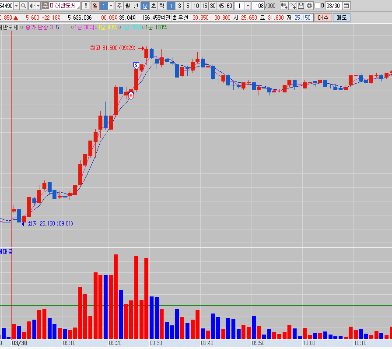The image size is (392, 349).
Task: Click the add candlestick chart icon
Action: point(284,6)
